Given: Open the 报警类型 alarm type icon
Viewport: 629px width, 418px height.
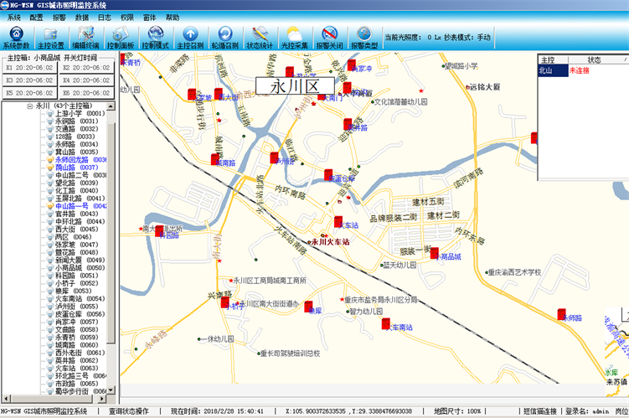Looking at the screenshot, I should click(364, 37).
